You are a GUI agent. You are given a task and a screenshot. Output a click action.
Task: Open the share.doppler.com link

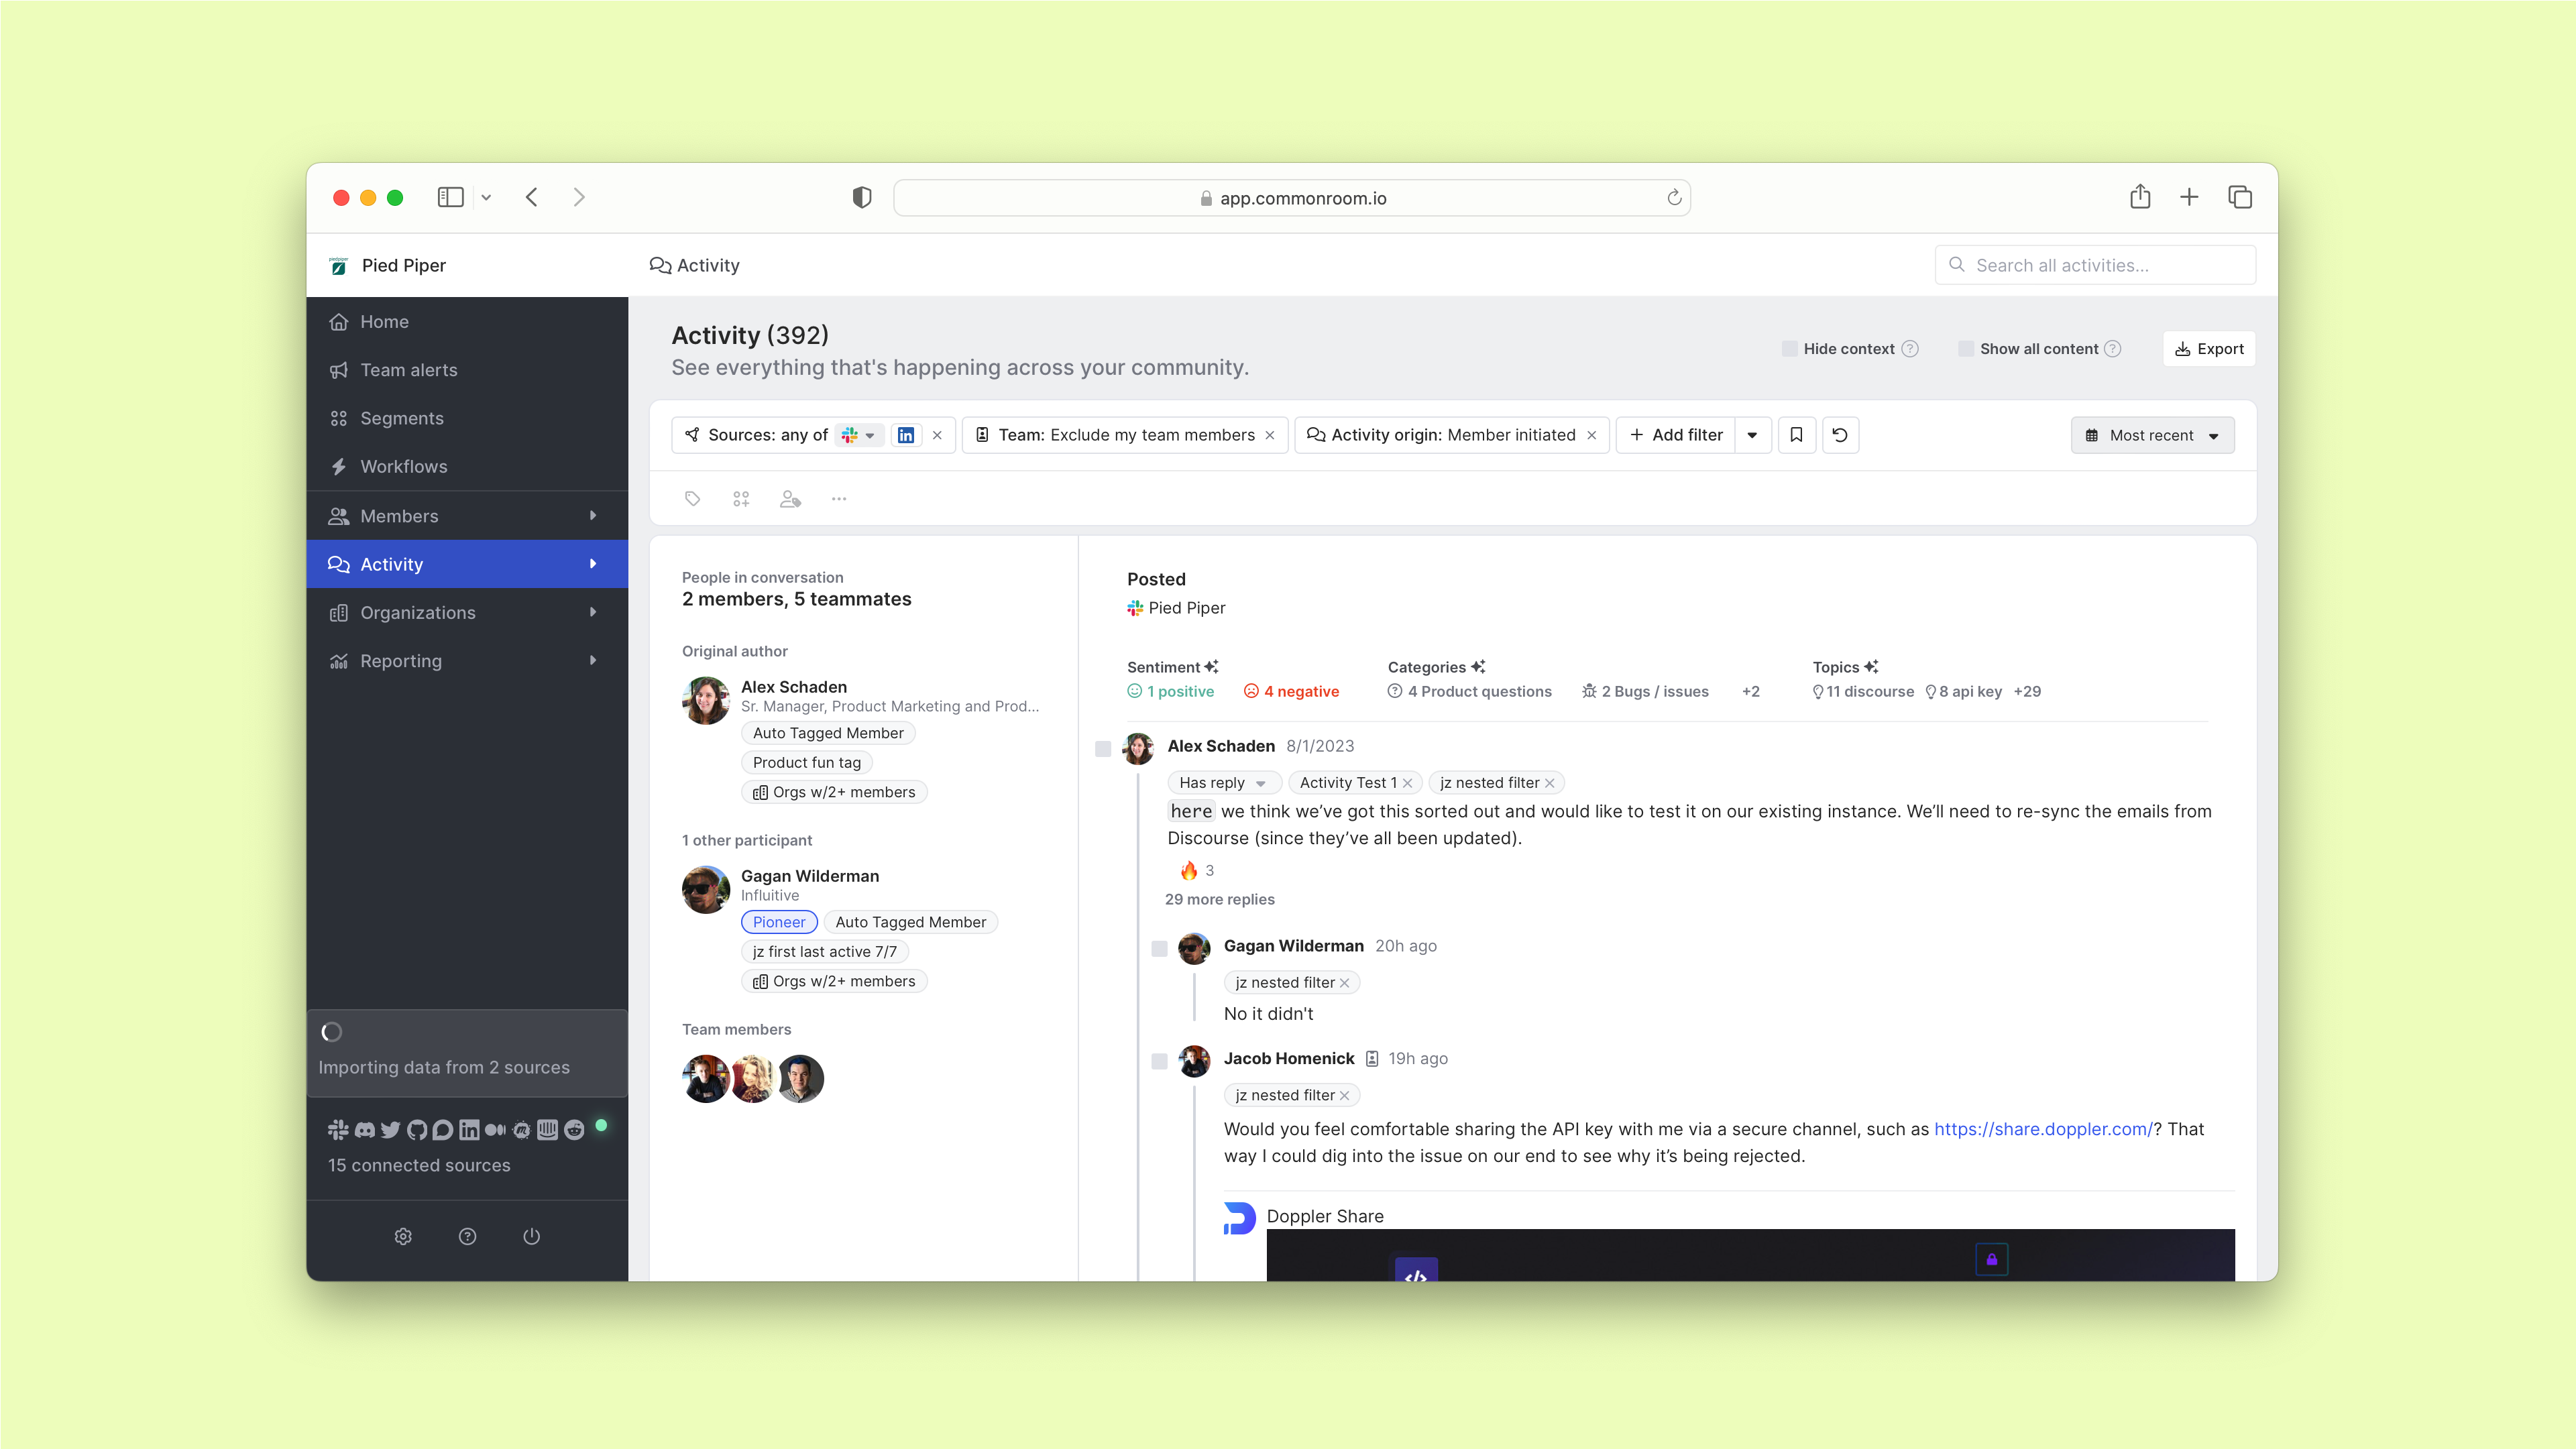pos(2042,1129)
